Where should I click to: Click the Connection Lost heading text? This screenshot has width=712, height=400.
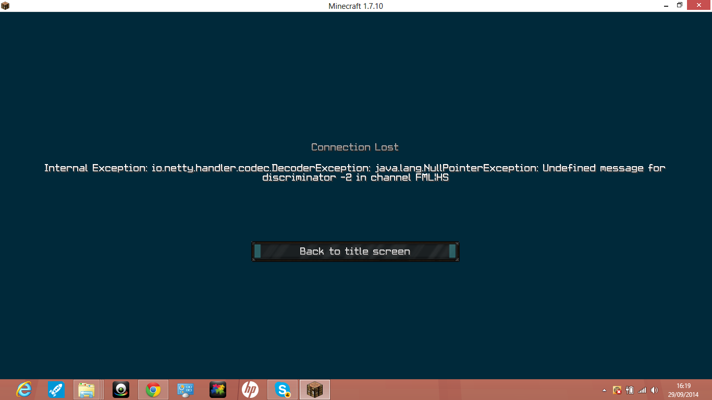[x=355, y=147]
